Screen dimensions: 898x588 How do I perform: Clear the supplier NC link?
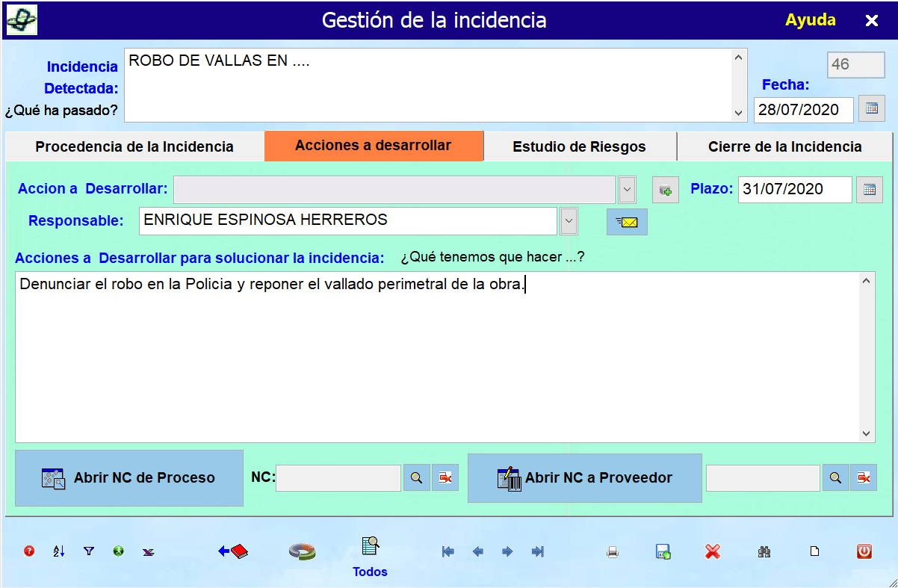pos(864,477)
